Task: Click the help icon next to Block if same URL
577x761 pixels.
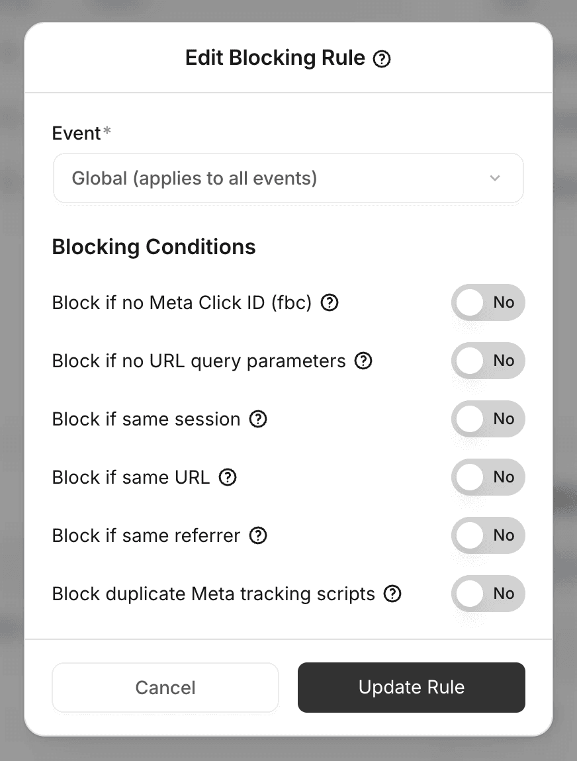Action: [227, 477]
